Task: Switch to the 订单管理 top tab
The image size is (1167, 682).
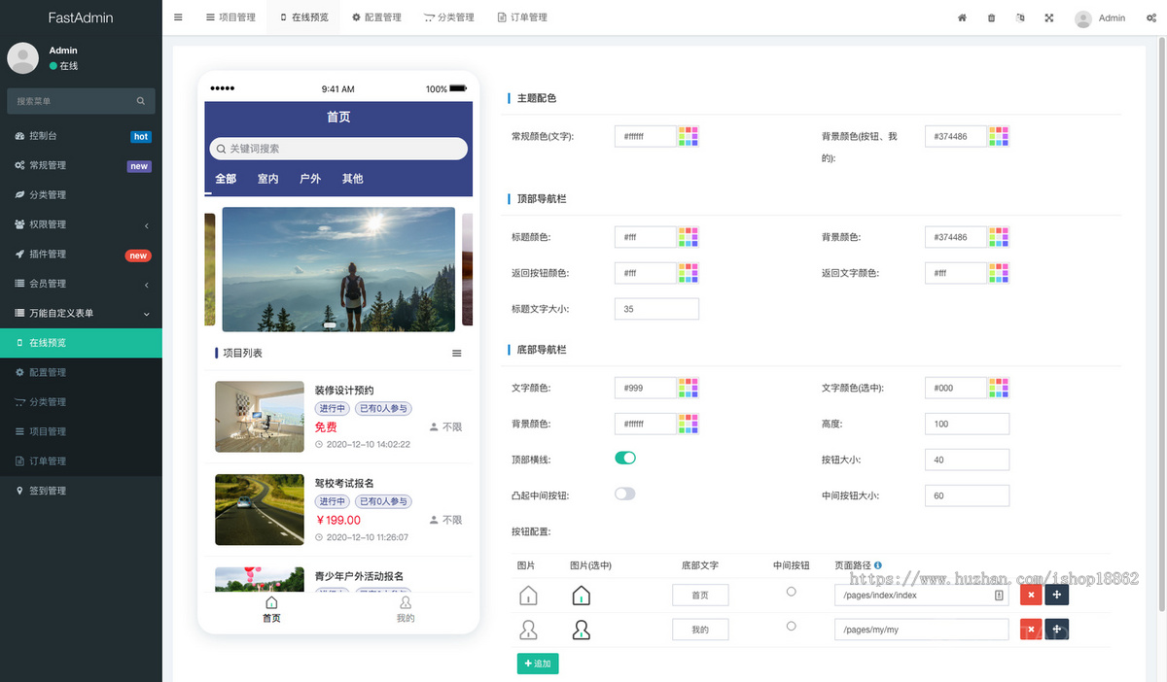Action: pyautogui.click(x=522, y=17)
